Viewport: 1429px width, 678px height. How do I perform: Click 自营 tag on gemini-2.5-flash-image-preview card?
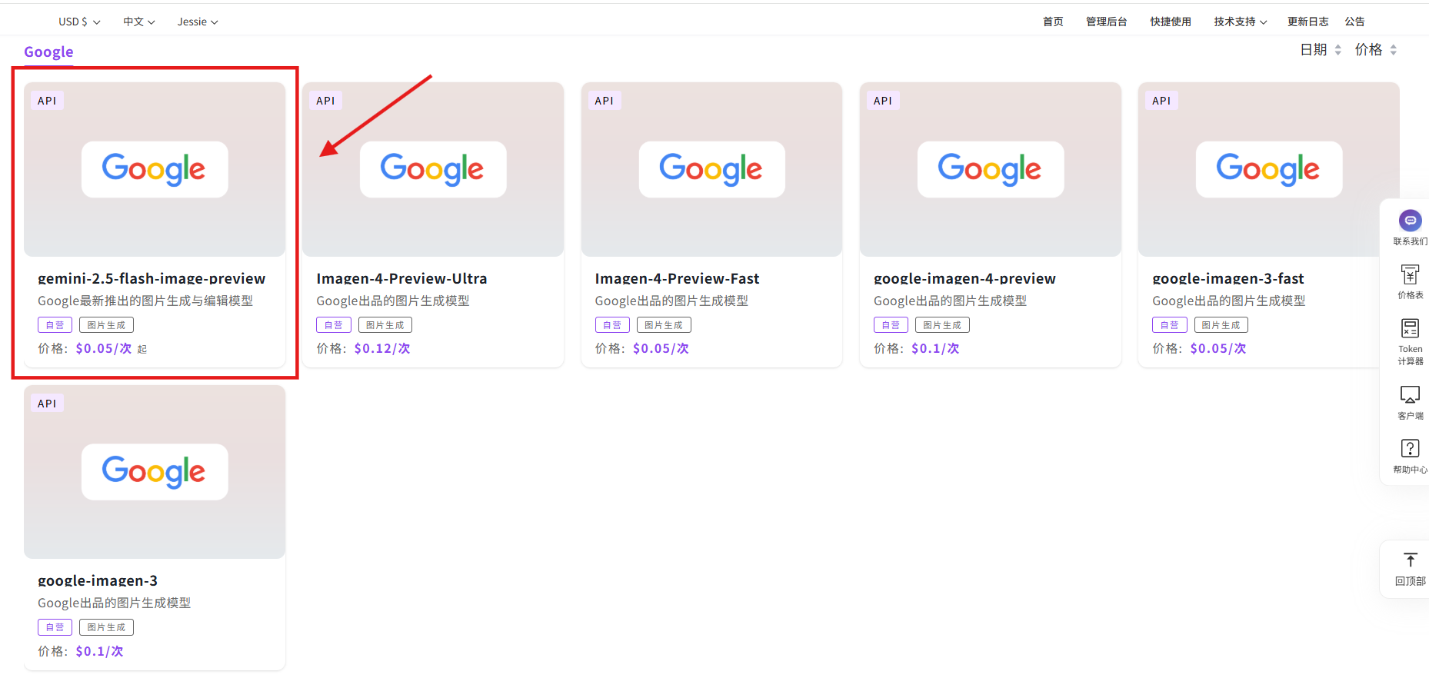point(55,325)
